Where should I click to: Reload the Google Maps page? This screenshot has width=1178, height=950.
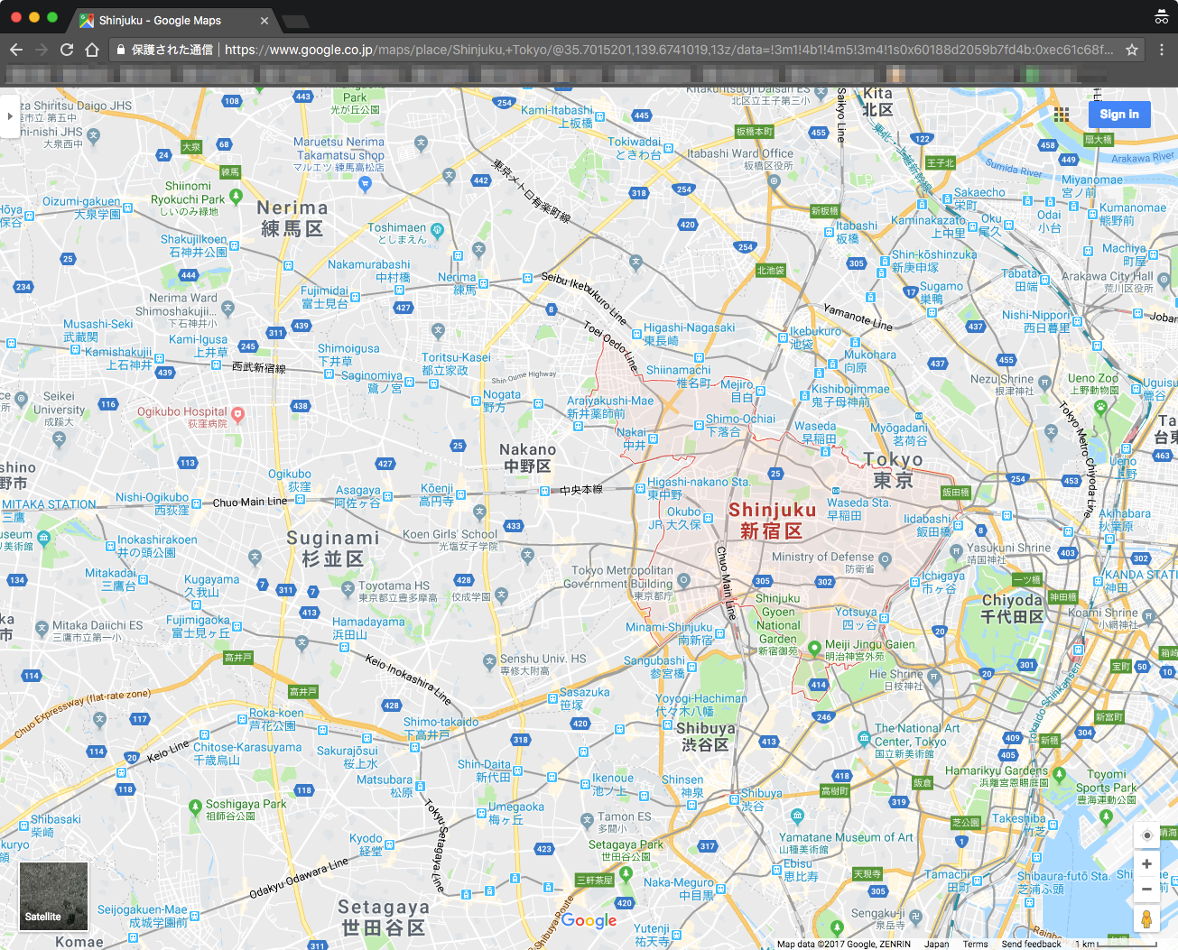tap(67, 50)
